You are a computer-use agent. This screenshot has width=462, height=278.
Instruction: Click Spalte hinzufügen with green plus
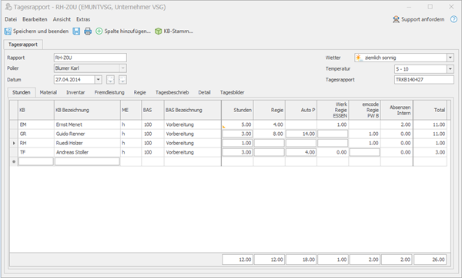123,31
